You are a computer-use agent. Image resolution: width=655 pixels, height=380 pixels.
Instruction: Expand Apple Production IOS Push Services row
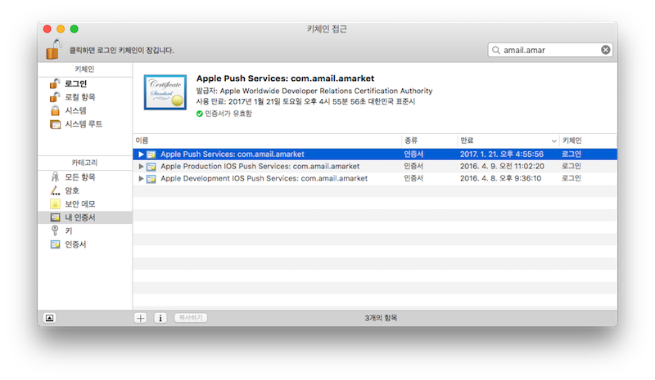click(141, 167)
